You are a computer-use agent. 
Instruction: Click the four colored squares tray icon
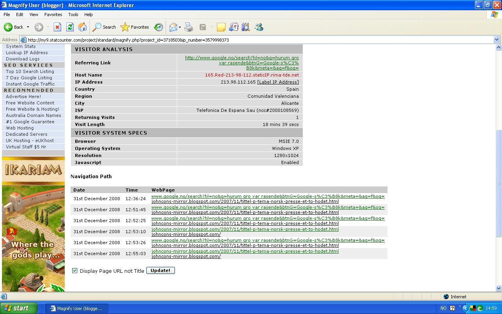[473, 308]
